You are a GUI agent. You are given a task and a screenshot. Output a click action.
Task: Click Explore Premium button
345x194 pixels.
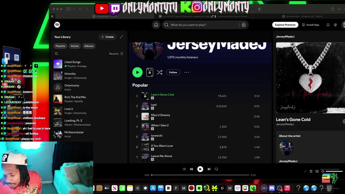click(x=285, y=25)
